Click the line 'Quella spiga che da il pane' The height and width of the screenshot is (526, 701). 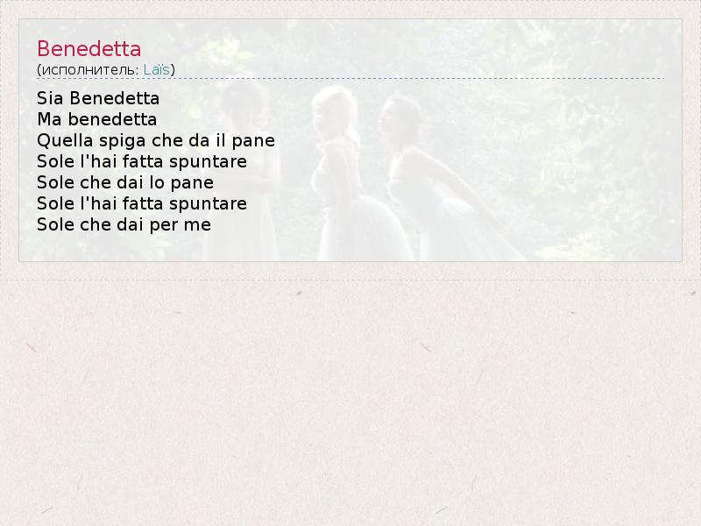click(156, 140)
